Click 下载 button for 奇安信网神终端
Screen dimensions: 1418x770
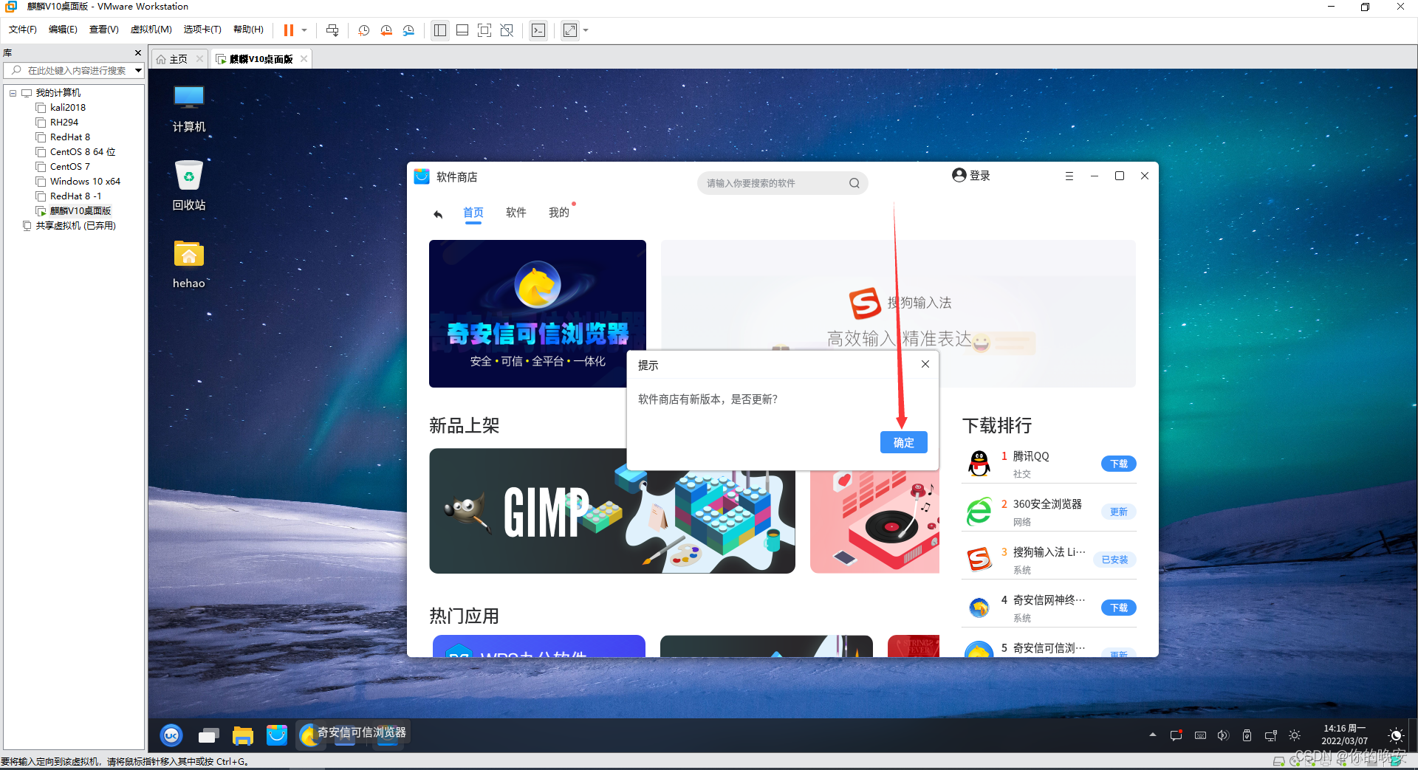click(x=1119, y=608)
